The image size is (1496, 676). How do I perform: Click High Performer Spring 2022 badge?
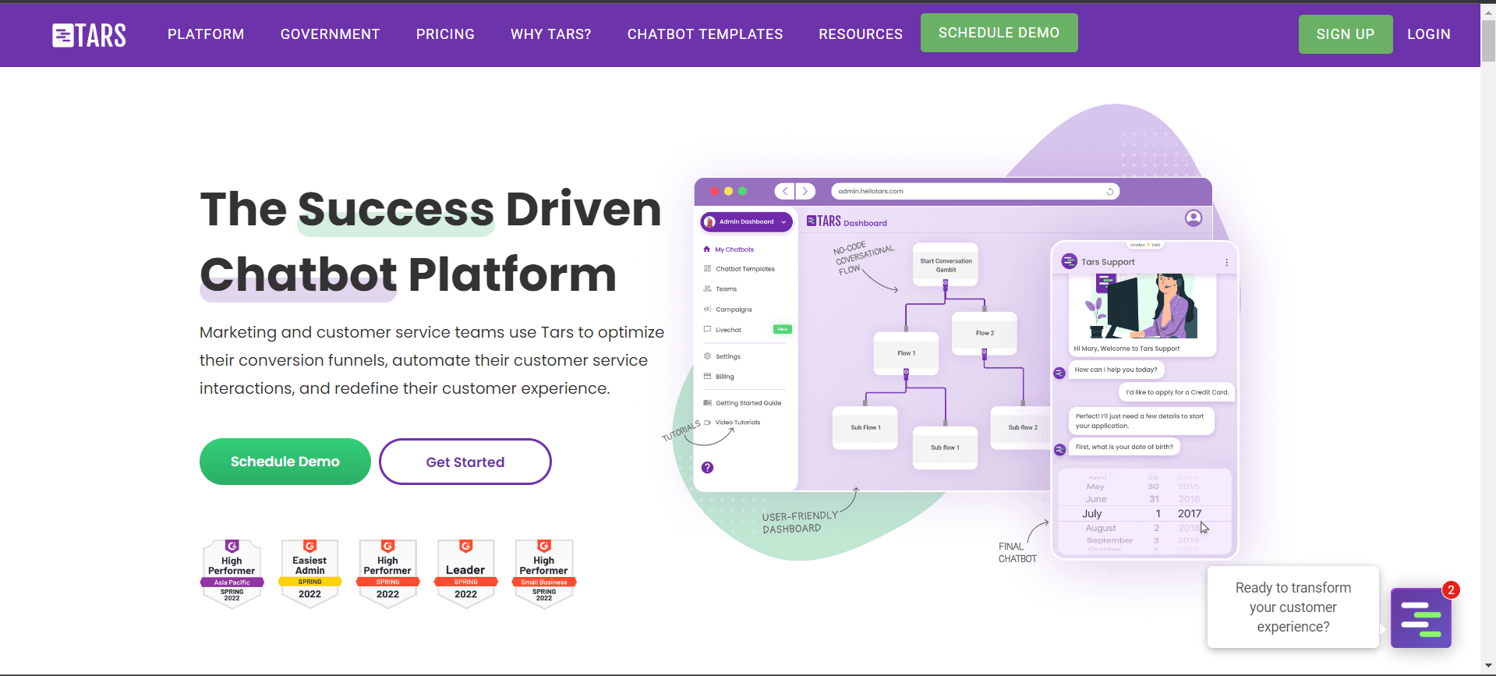[388, 573]
